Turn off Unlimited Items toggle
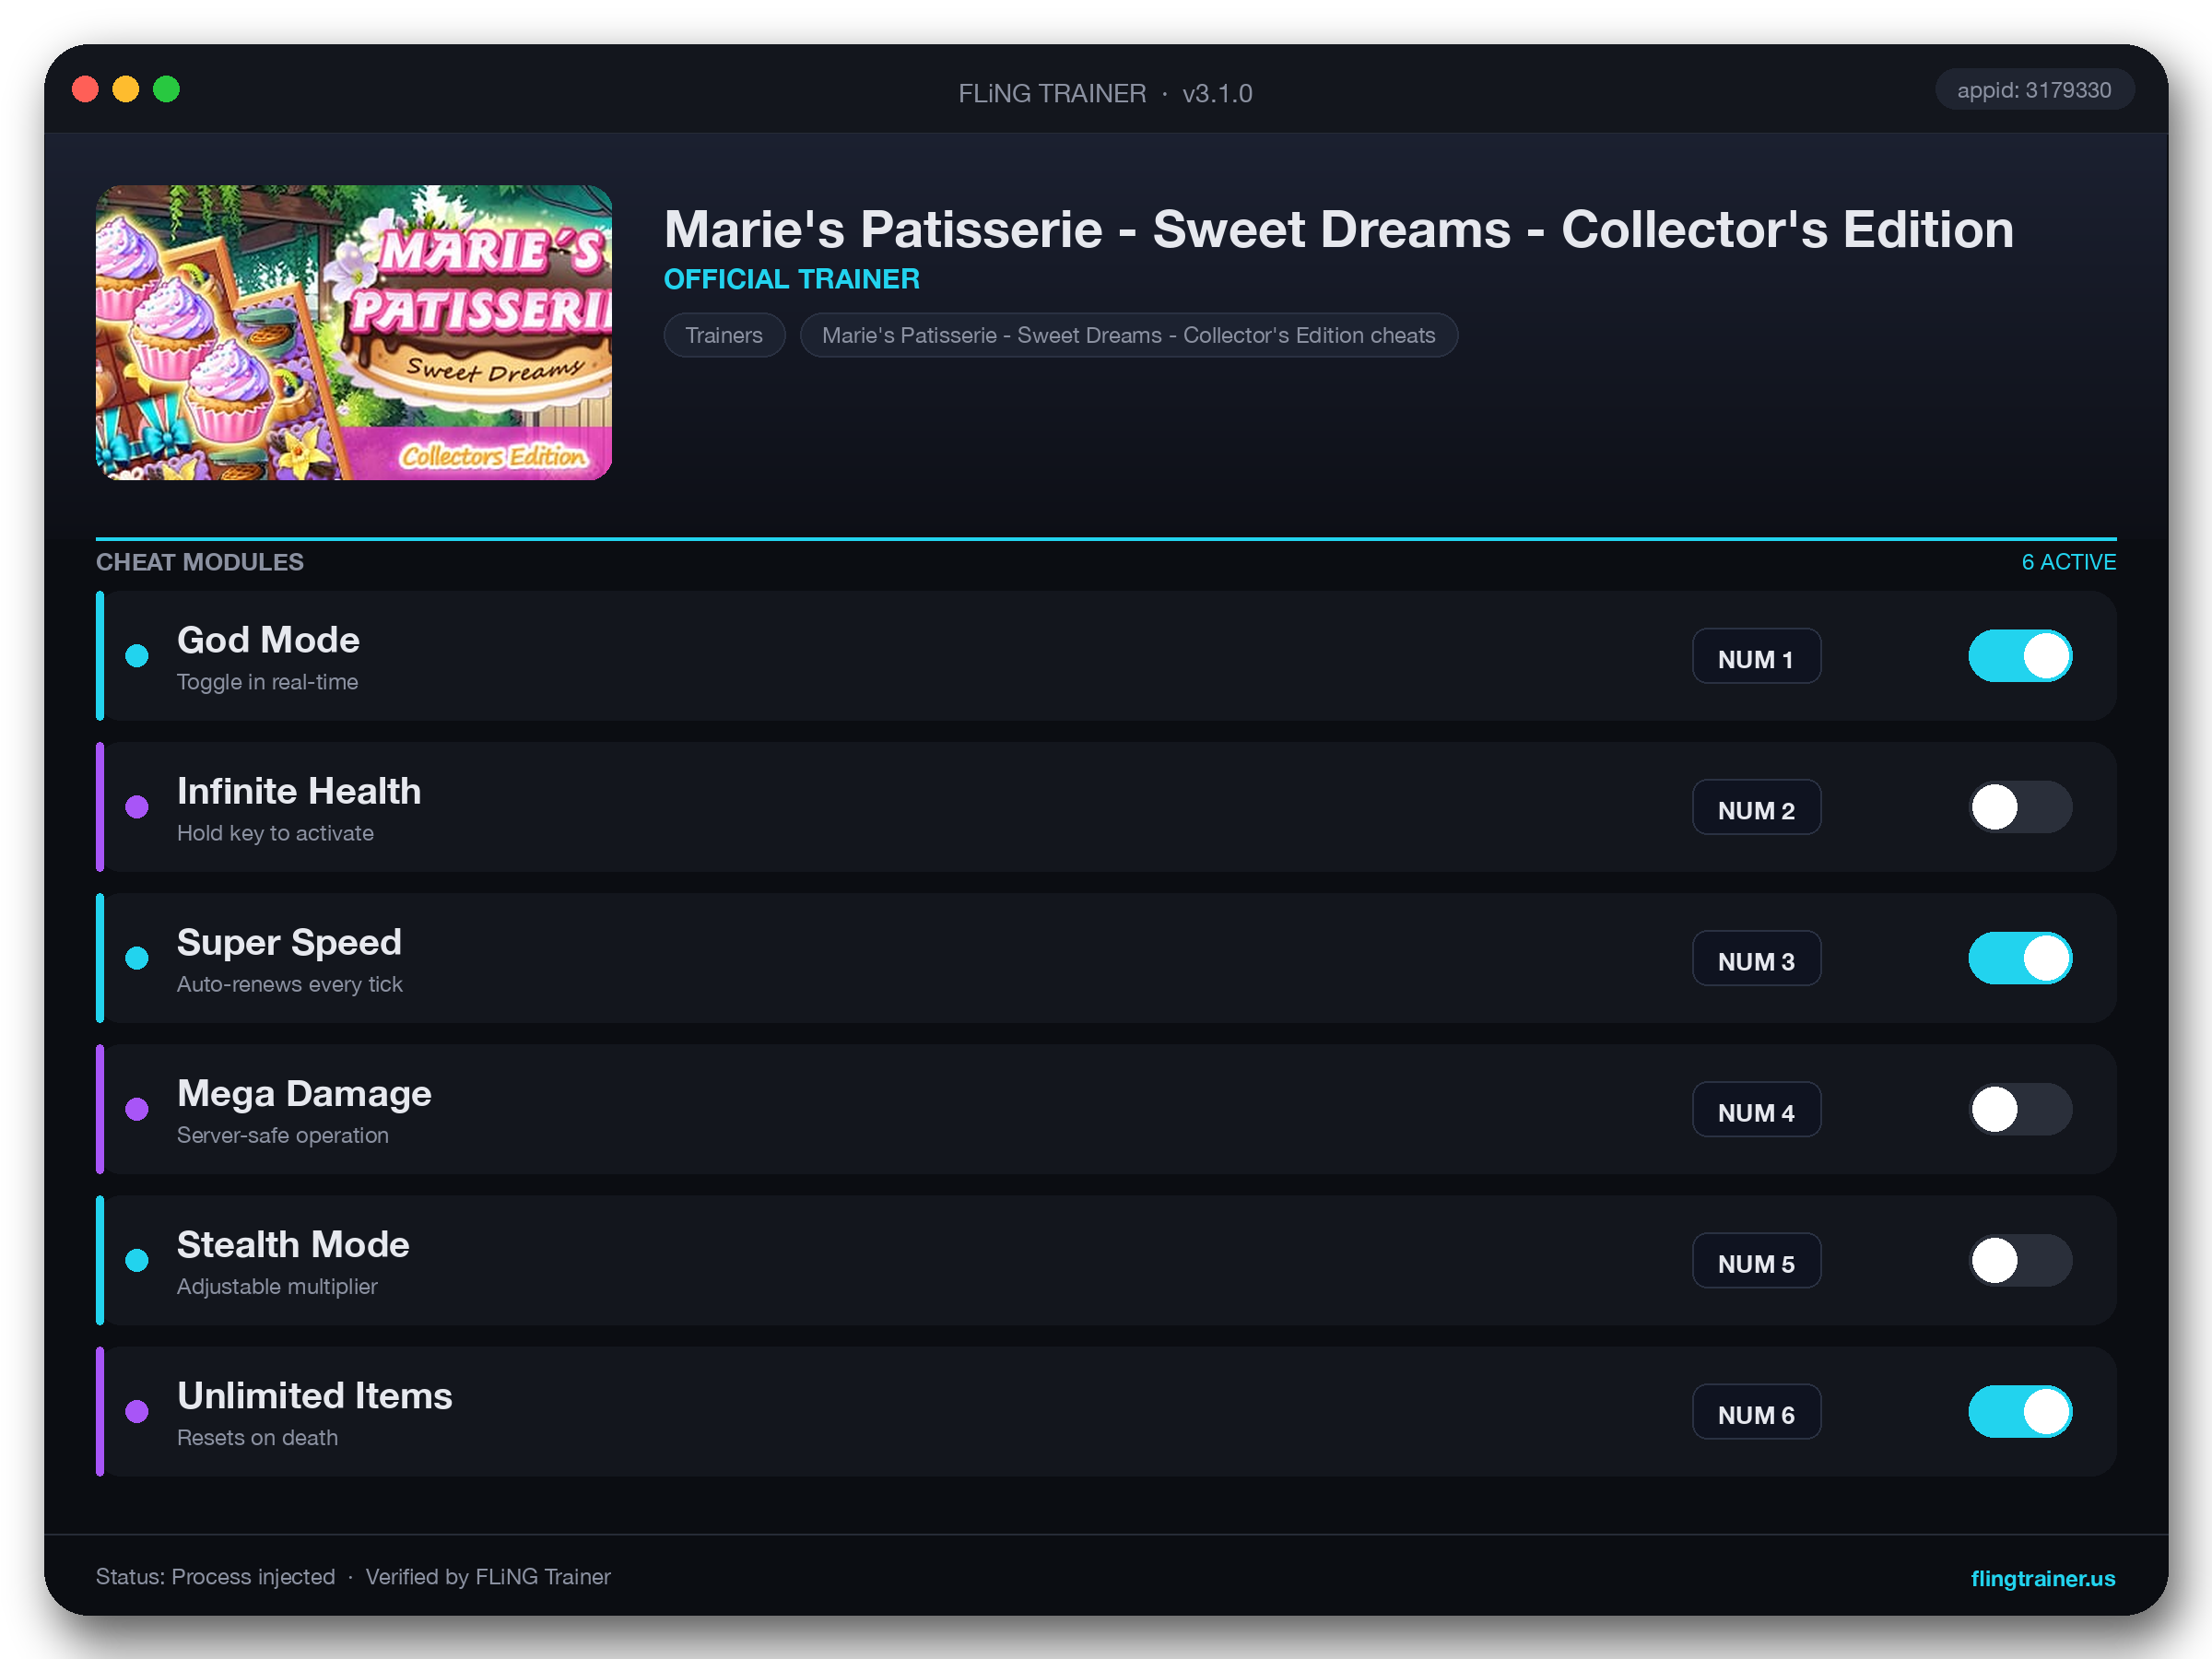The height and width of the screenshot is (1659, 2212). tap(2019, 1411)
